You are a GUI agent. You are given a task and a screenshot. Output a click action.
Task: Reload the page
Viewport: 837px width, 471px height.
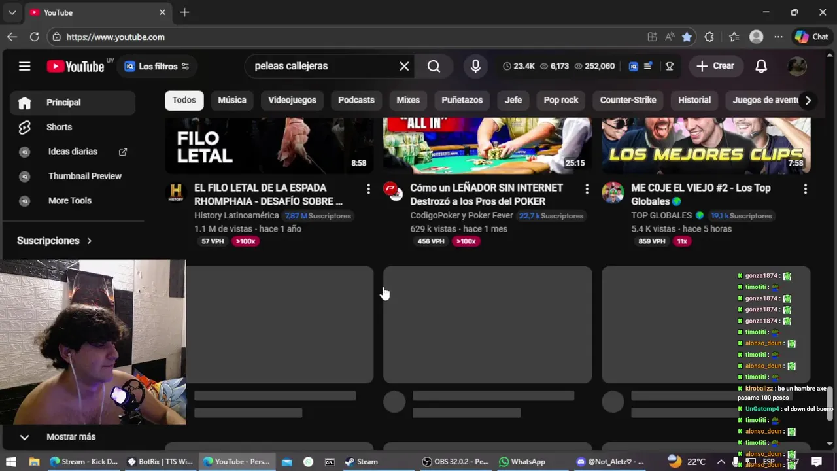pyautogui.click(x=34, y=37)
